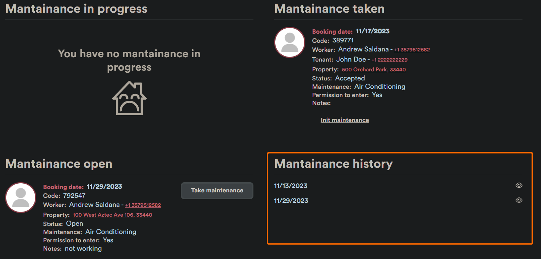Click the Mantainance taken heading

pyautogui.click(x=329, y=9)
